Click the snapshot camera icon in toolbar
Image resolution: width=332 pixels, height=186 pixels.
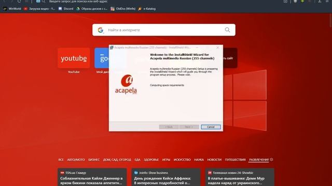[285, 1]
